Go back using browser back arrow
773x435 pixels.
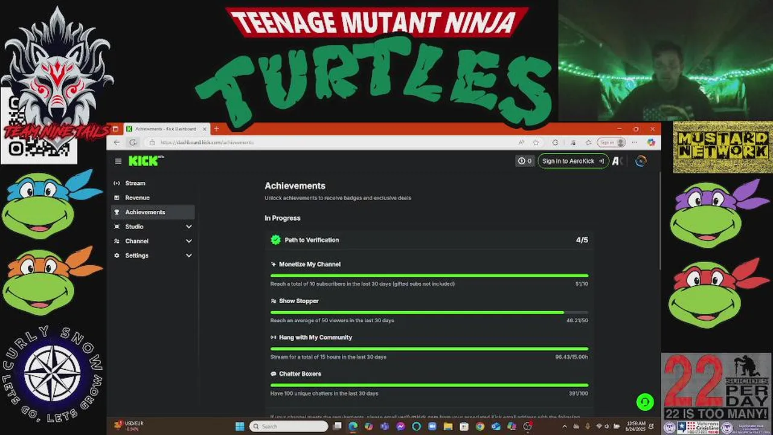click(x=117, y=143)
